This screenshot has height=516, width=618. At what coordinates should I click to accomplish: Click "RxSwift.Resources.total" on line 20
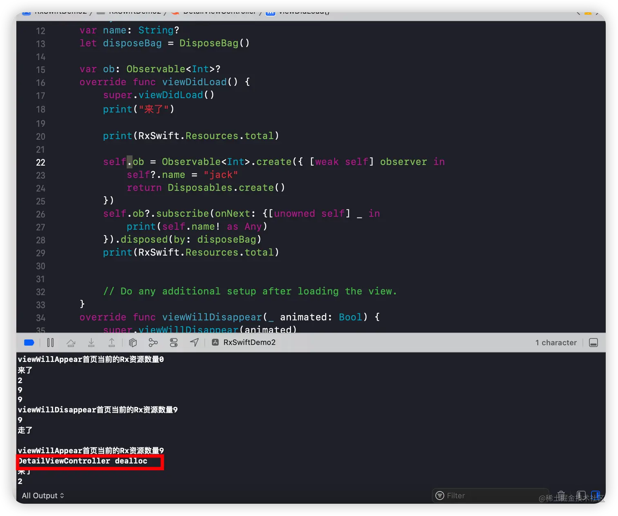click(x=206, y=136)
